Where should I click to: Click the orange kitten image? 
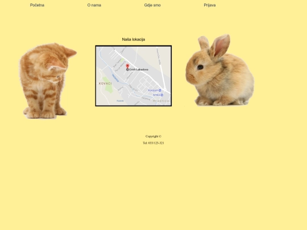tap(48, 81)
